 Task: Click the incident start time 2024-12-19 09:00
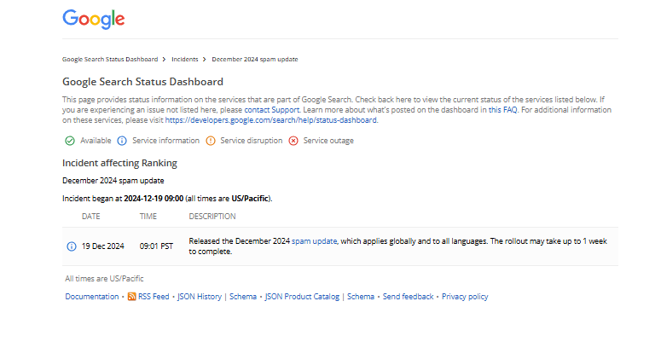154,199
